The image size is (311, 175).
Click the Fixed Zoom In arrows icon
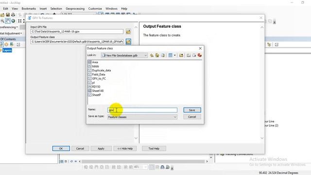[x=19, y=21]
